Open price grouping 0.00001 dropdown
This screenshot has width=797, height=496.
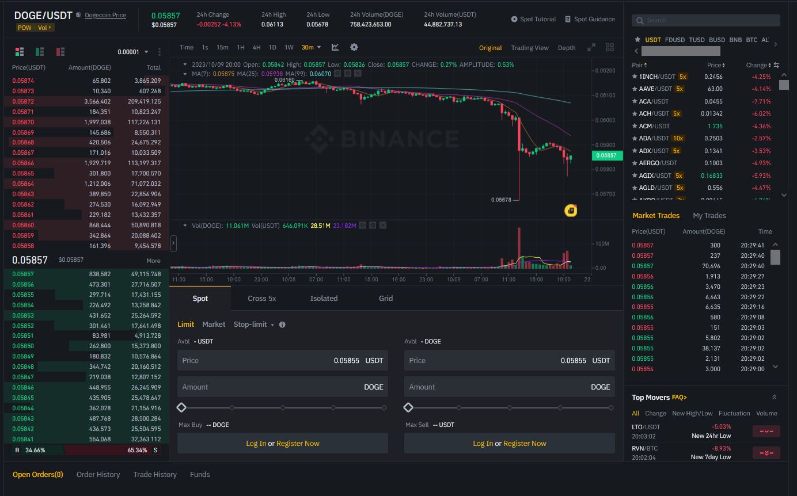(133, 52)
